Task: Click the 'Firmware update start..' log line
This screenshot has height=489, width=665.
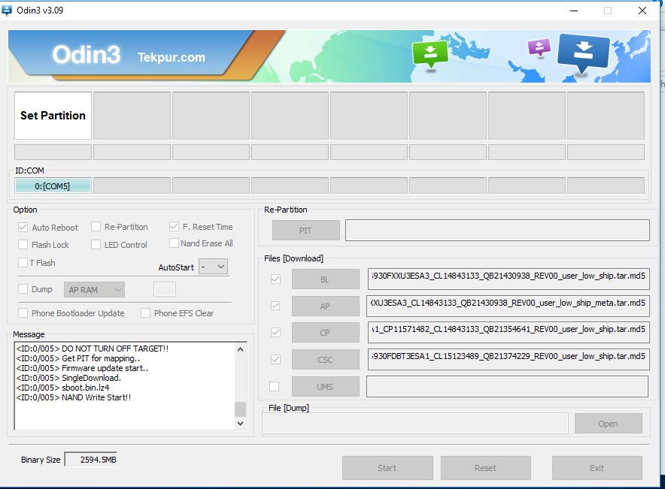Action: point(82,368)
